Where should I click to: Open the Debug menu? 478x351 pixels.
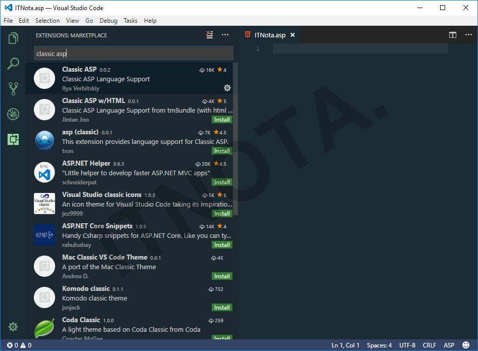click(108, 21)
